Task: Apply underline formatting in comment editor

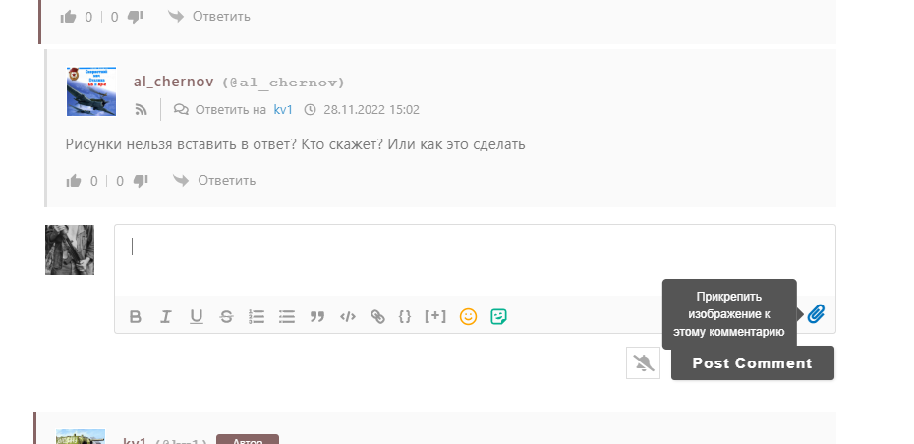Action: coord(197,317)
